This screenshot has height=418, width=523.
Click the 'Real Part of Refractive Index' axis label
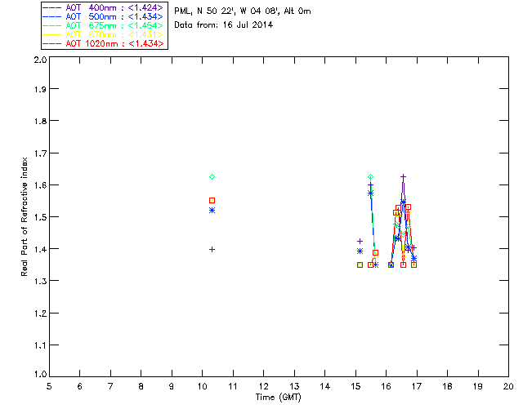pos(25,216)
